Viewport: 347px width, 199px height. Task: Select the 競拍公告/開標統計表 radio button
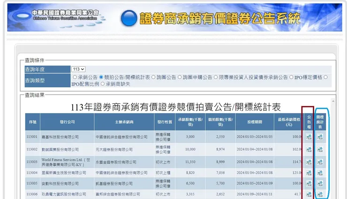(101, 77)
